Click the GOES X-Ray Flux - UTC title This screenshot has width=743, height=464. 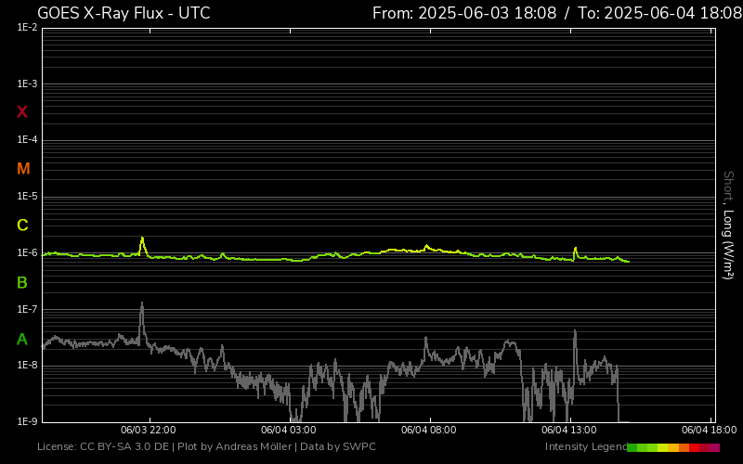(124, 13)
